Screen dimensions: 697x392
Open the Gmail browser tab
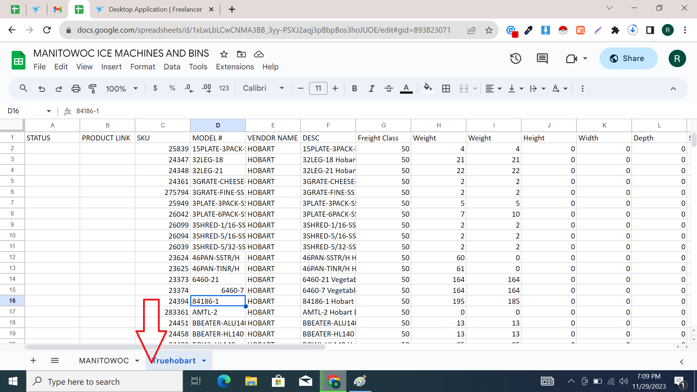pyautogui.click(x=57, y=9)
